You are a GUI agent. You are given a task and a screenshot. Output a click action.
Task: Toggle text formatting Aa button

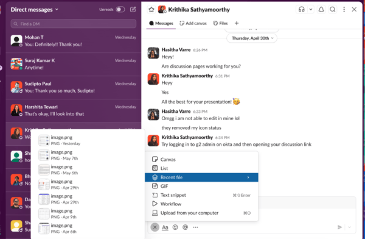click(x=165, y=227)
